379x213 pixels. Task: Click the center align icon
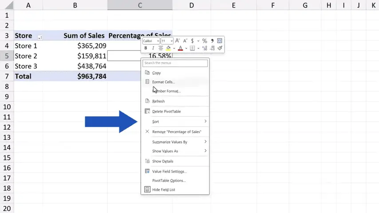(x=161, y=48)
